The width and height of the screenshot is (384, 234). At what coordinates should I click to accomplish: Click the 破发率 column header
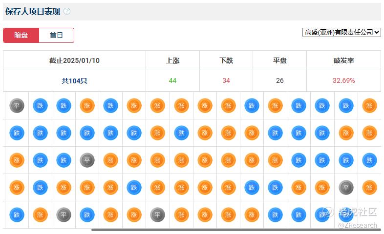point(343,60)
